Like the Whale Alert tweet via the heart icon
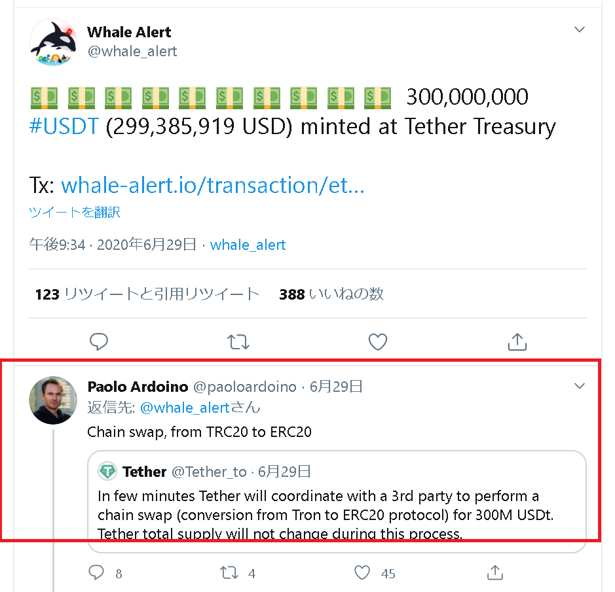 pyautogui.click(x=378, y=341)
